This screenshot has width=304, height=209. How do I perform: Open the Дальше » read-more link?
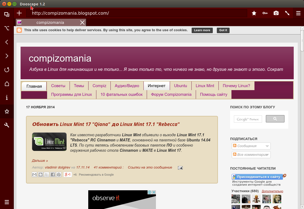pyautogui.click(x=40, y=161)
